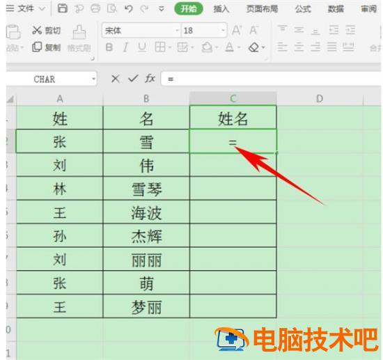Click the Distributed alignment icon
The width and height of the screenshot is (383, 360).
348,47
